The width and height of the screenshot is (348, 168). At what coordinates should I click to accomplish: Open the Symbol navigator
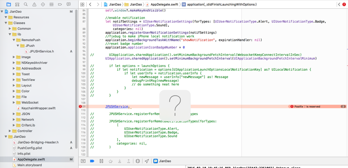click(17, 4)
